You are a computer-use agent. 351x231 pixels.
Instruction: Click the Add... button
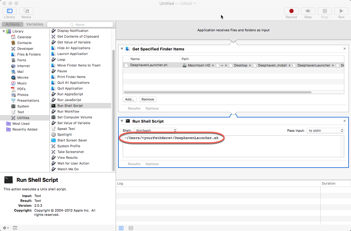pyautogui.click(x=130, y=99)
